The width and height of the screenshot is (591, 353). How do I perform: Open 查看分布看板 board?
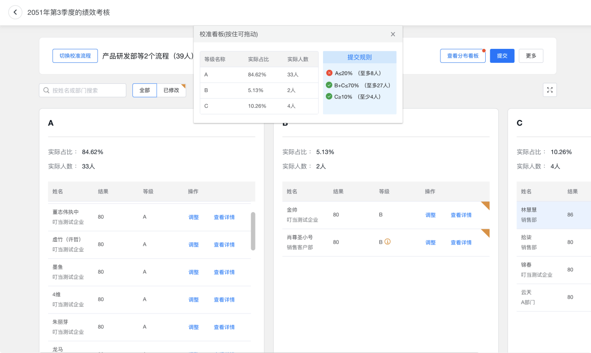pos(463,56)
